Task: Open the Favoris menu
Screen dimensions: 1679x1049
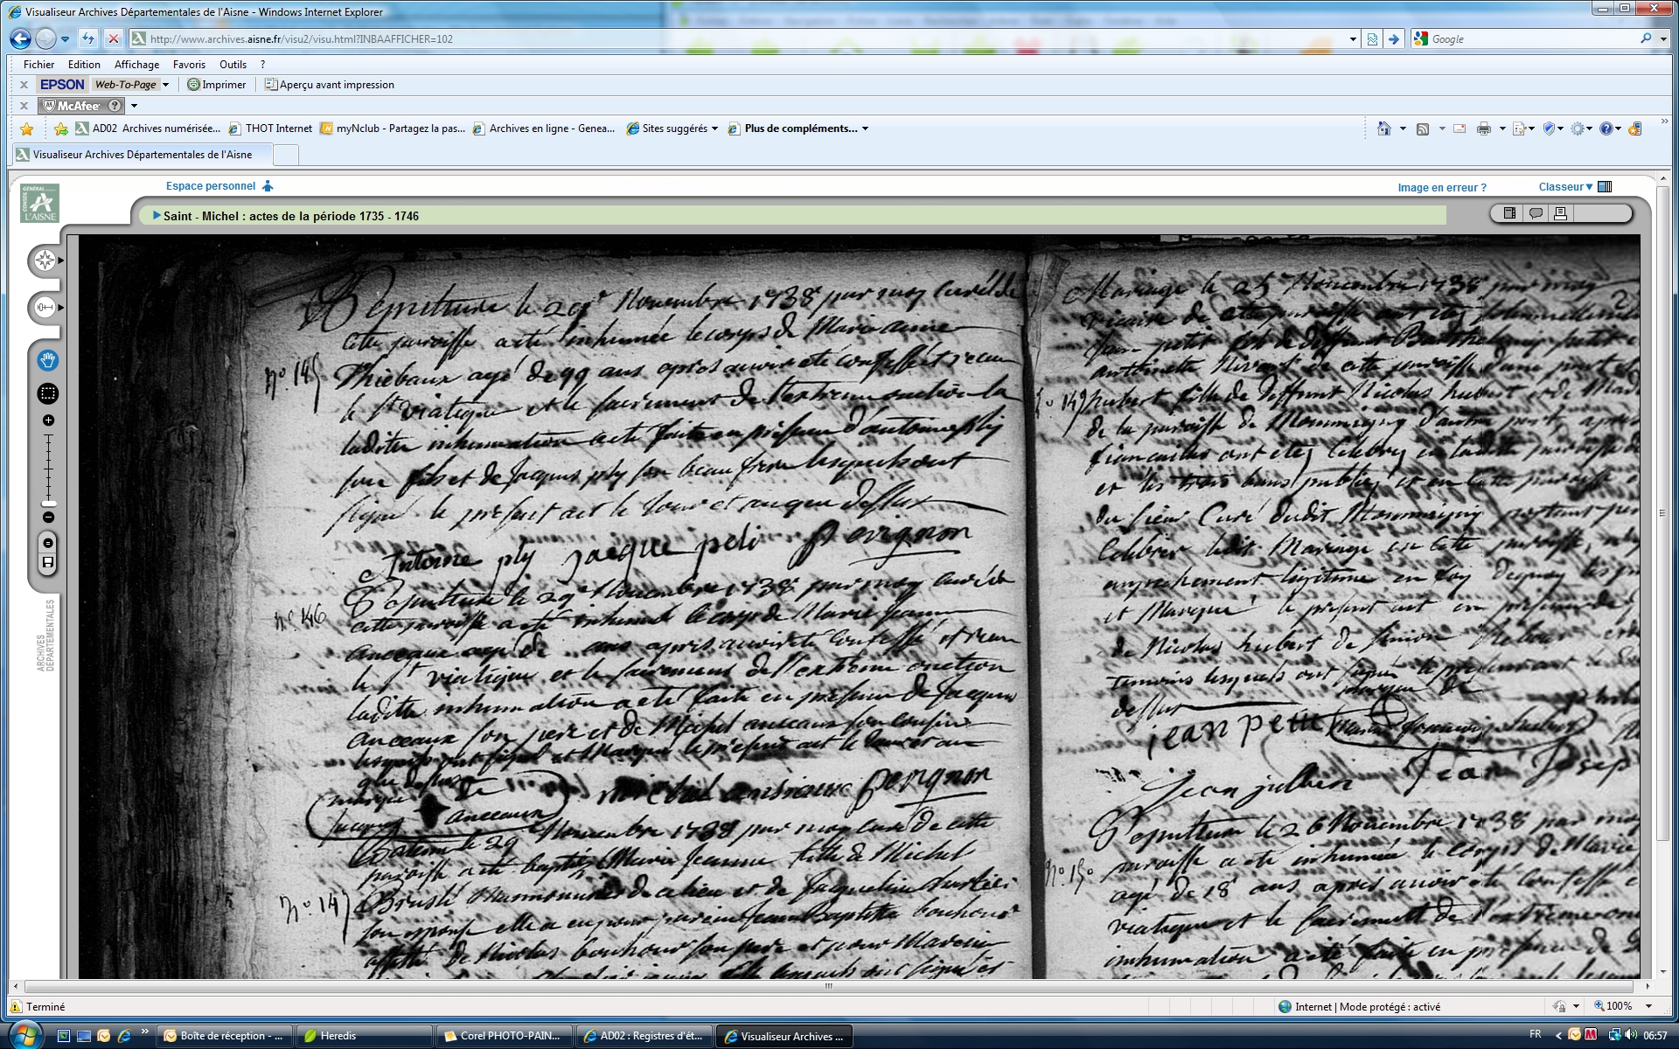Action: point(189,64)
